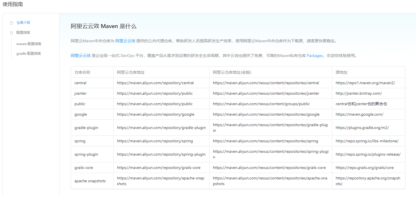416x197 pixels.
Task: Click the public row's repository/public URL
Action: [155, 104]
